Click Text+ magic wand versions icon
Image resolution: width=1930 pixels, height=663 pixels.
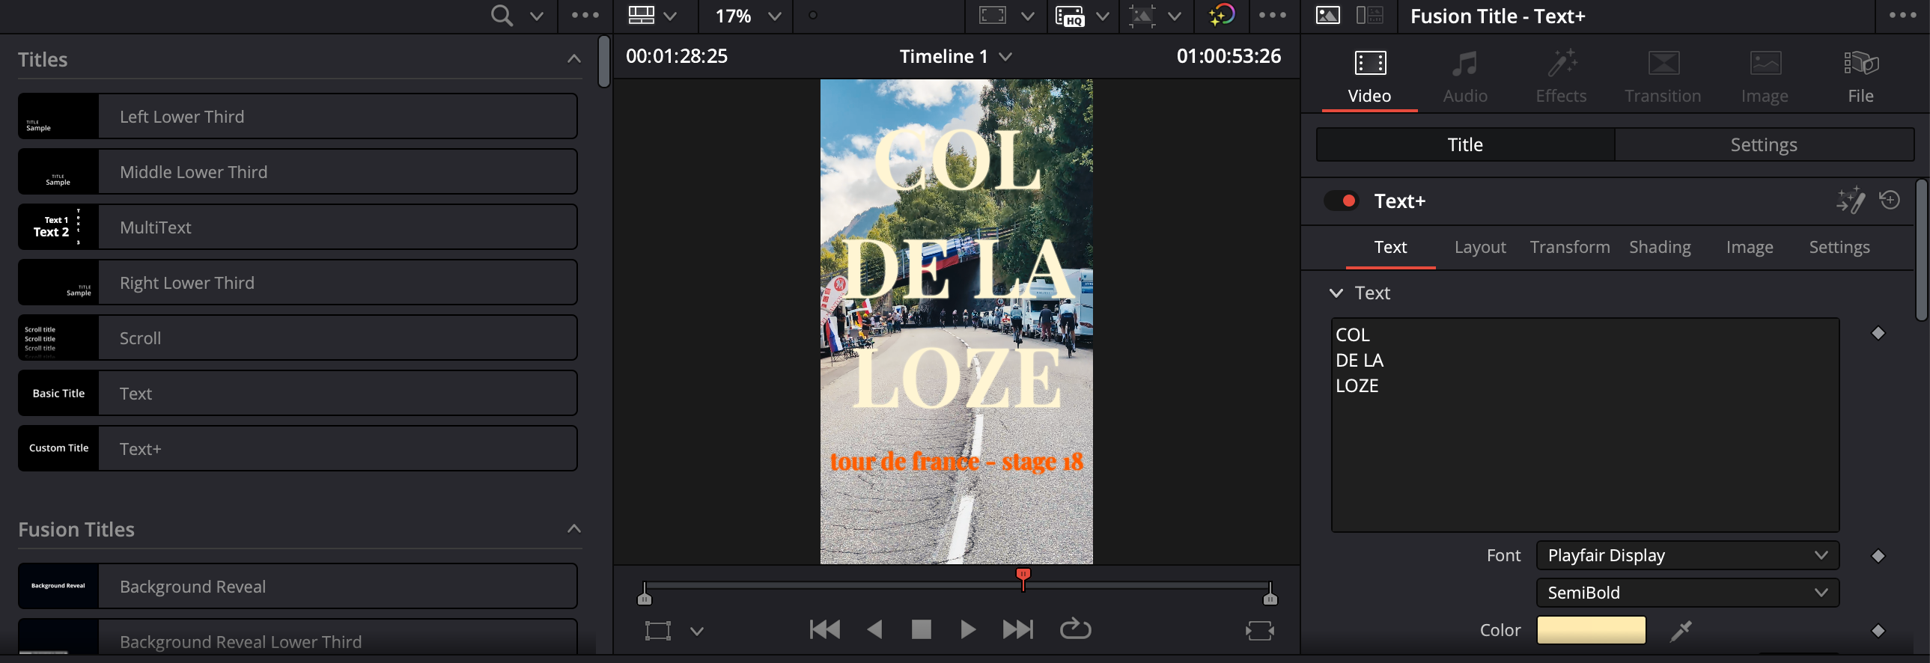click(1850, 201)
